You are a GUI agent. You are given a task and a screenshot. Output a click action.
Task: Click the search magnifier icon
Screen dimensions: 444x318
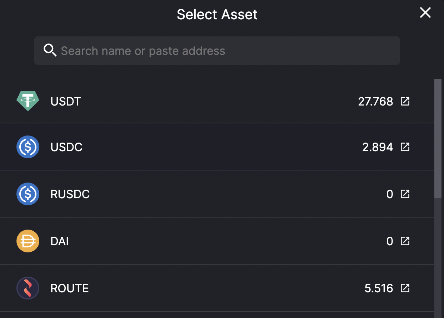(50, 51)
